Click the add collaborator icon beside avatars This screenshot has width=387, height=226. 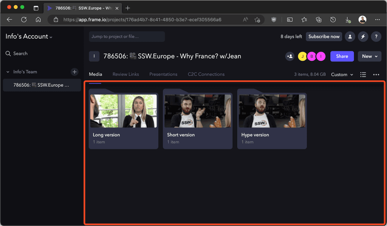[289, 56]
